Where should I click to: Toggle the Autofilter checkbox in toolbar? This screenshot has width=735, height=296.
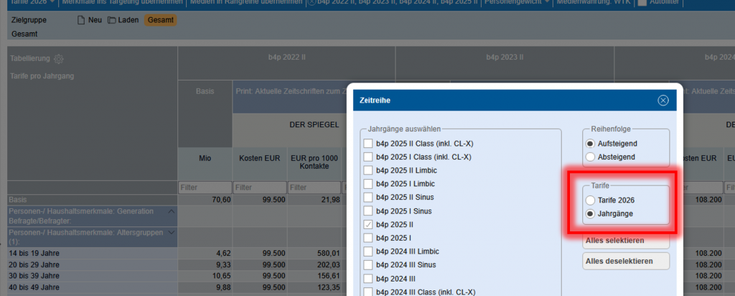642,3
